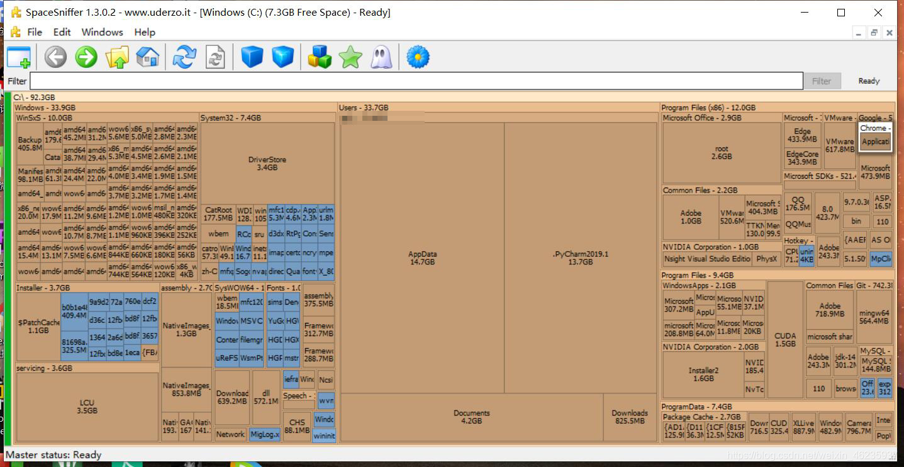Select the CHS 88.1MB block
The image size is (904, 467).
pos(297,426)
